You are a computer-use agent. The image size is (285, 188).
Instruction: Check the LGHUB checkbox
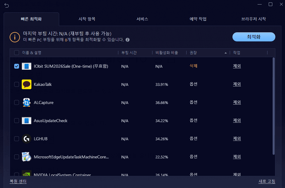[17, 139]
